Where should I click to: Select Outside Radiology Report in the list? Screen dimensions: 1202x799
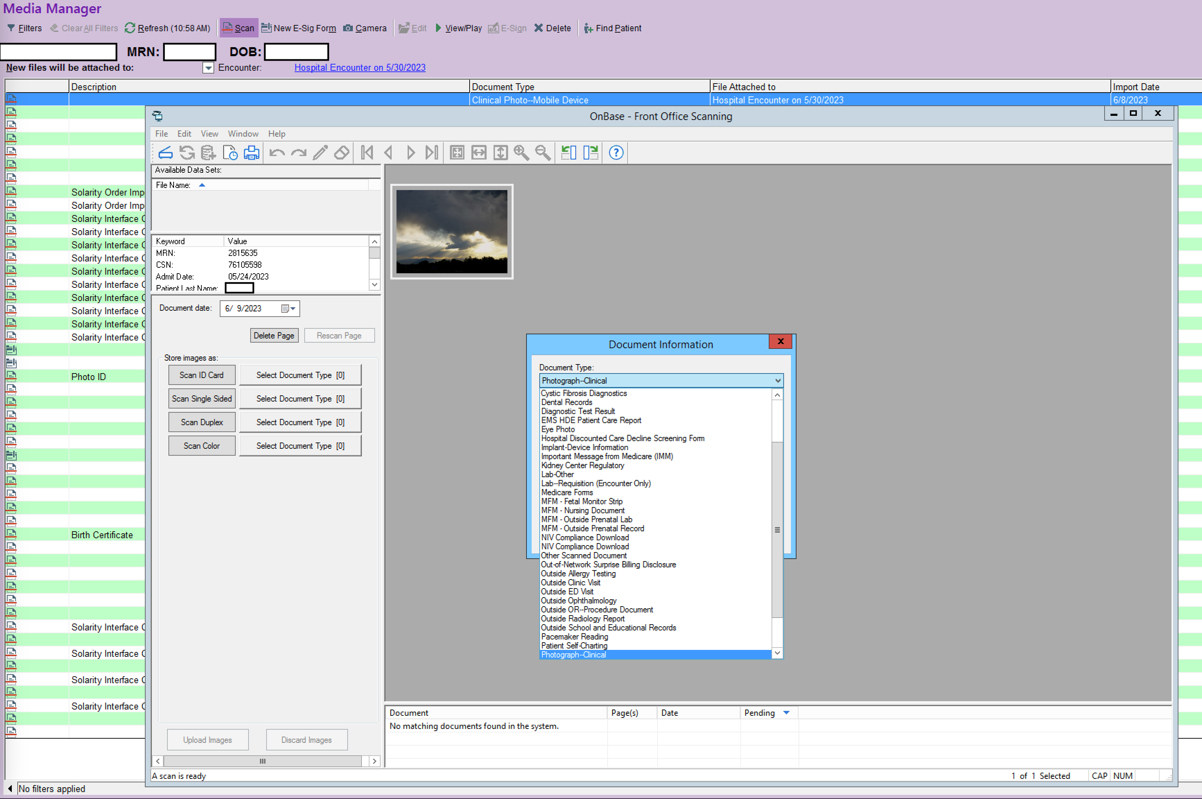pyautogui.click(x=583, y=619)
